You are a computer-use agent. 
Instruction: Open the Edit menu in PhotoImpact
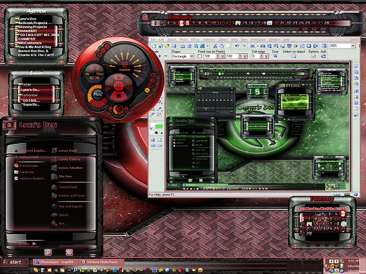point(161,39)
